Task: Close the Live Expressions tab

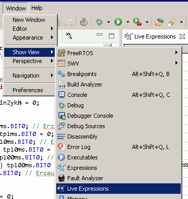Action: (182, 36)
